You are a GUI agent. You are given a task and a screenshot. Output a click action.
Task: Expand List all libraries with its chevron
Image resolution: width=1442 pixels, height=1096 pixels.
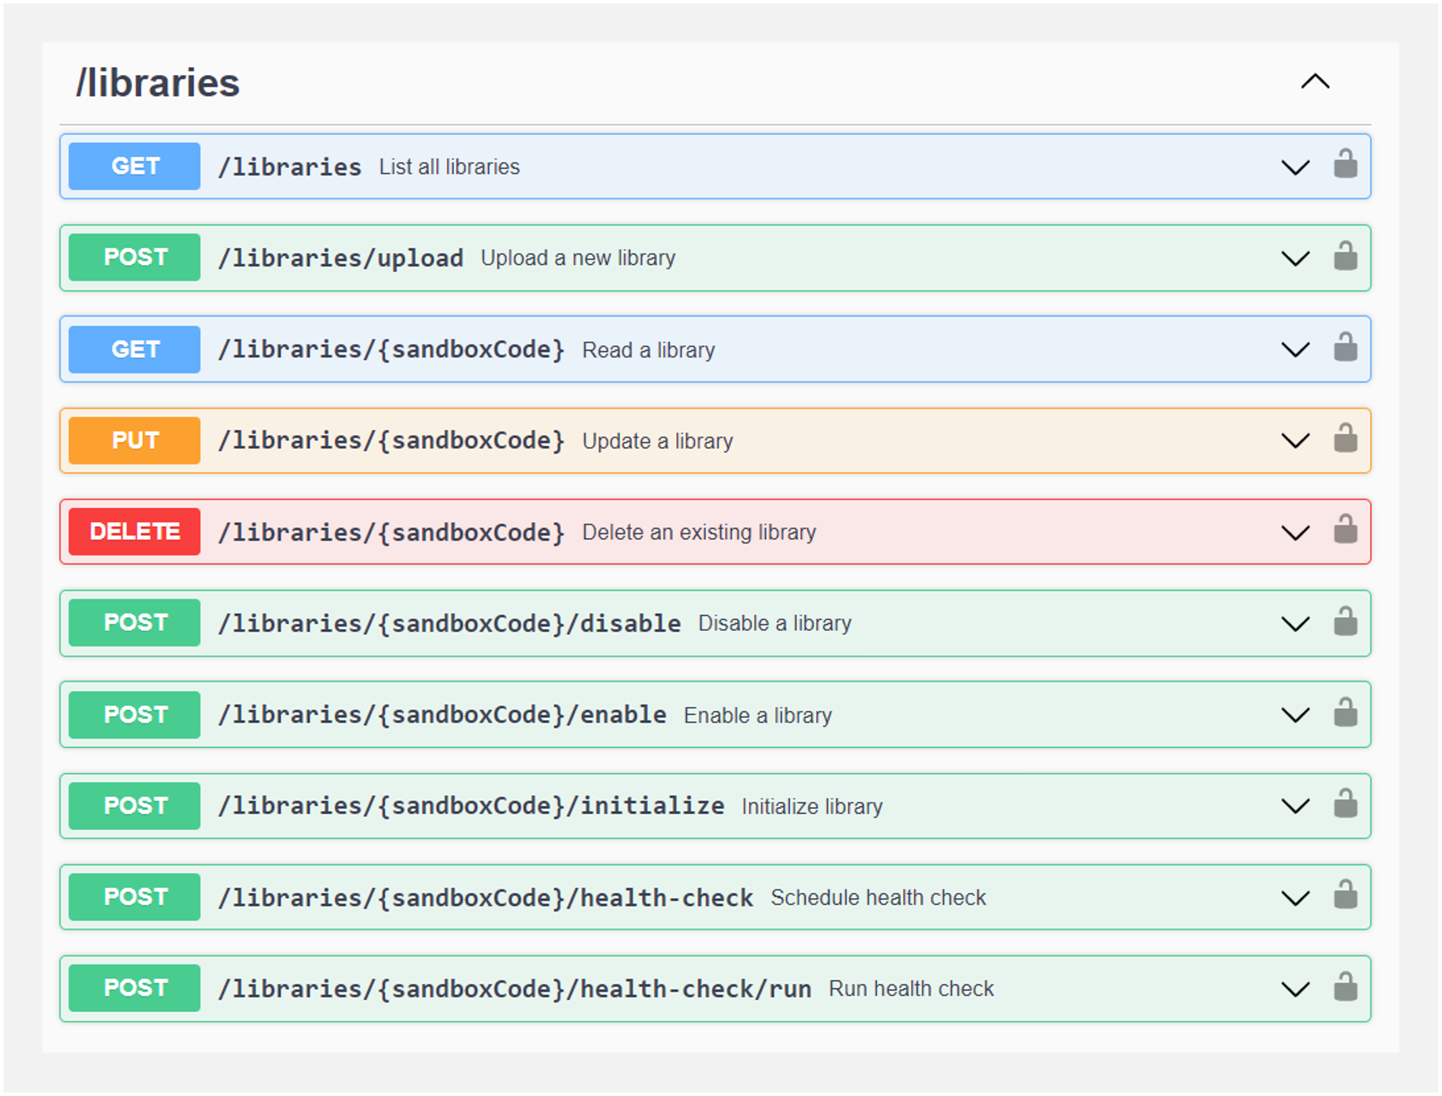tap(1295, 167)
